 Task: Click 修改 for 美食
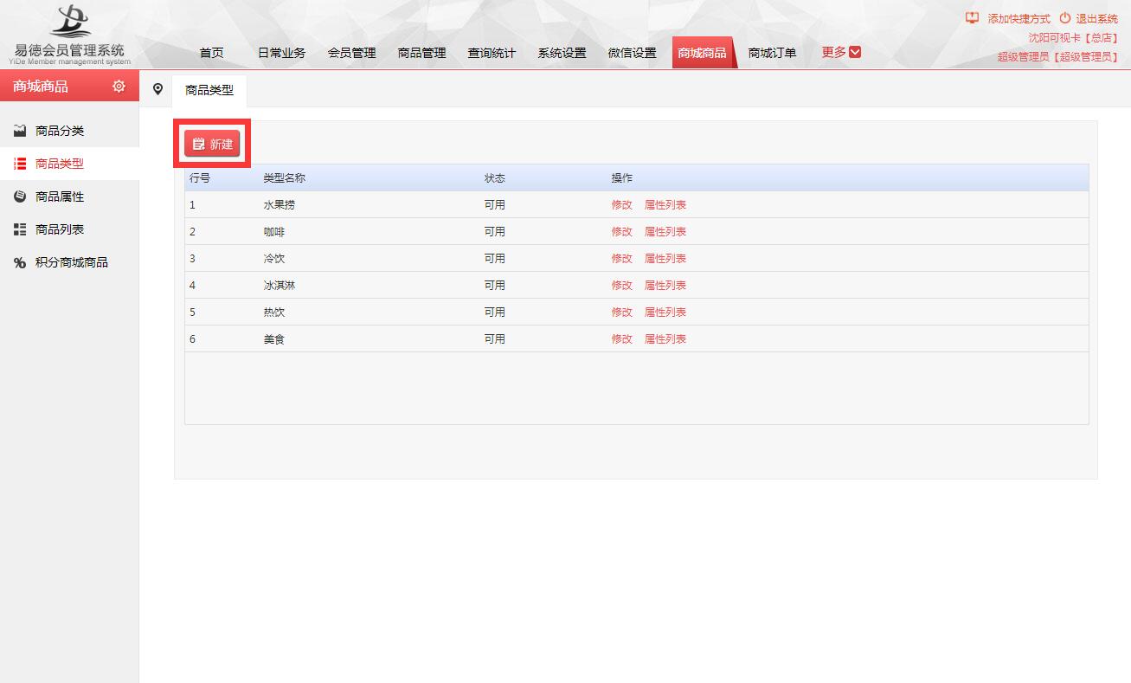click(x=621, y=339)
